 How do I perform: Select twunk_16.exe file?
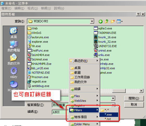[105, 37]
